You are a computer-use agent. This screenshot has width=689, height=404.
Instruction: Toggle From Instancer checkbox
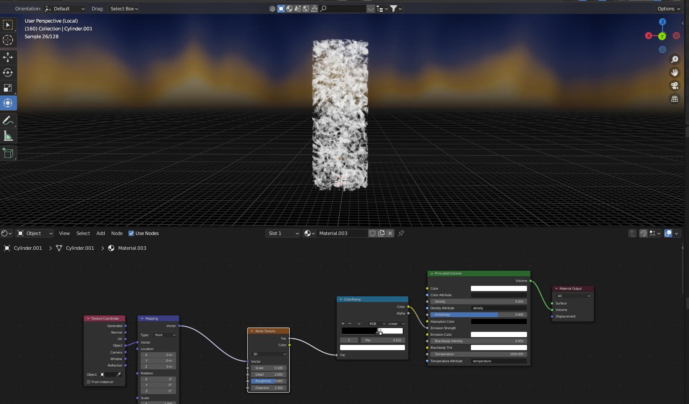pyautogui.click(x=89, y=382)
